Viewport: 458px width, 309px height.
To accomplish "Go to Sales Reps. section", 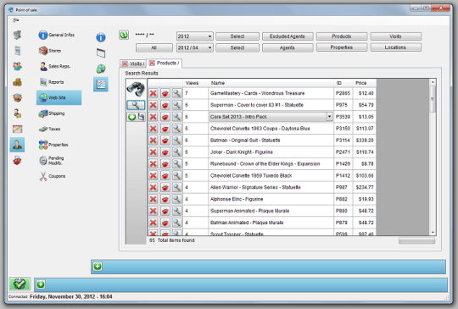I will point(55,67).
